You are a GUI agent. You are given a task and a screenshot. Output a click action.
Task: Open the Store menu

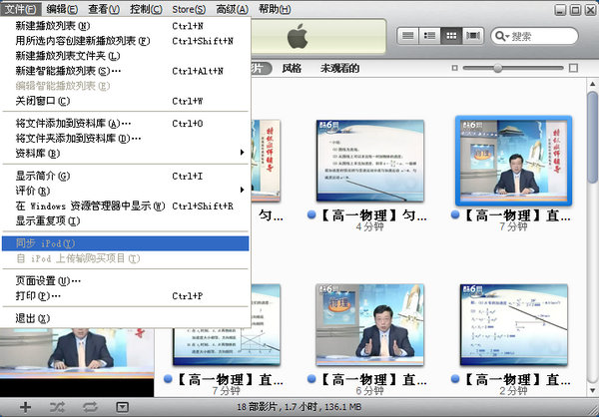coord(189,9)
